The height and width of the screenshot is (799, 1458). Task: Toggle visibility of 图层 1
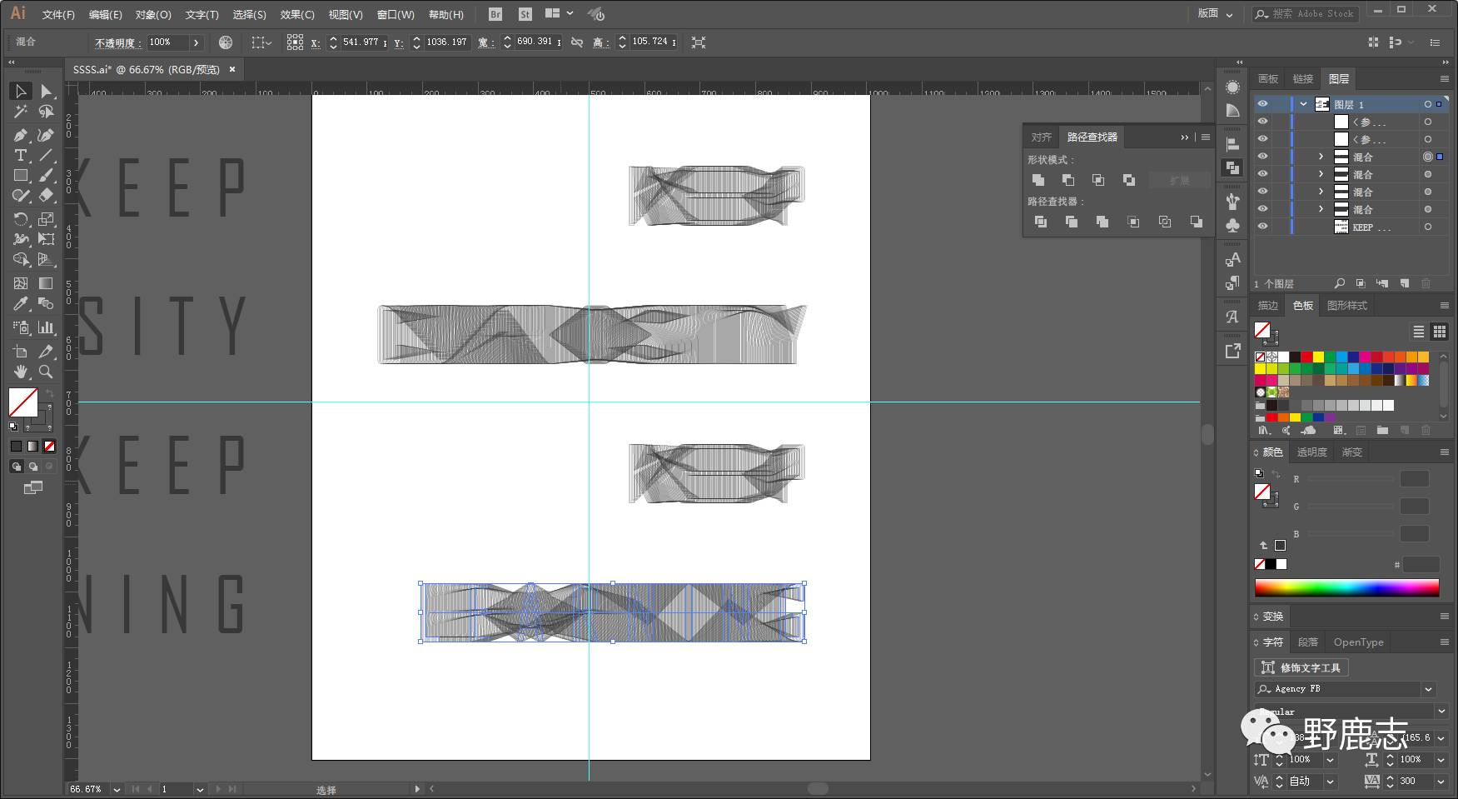coord(1262,104)
